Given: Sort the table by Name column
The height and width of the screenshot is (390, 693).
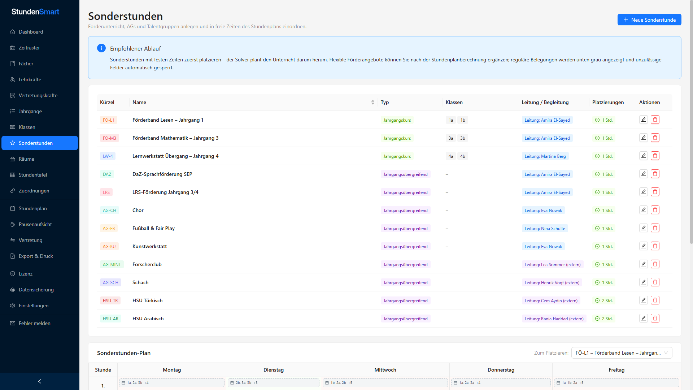Looking at the screenshot, I should click(x=372, y=102).
